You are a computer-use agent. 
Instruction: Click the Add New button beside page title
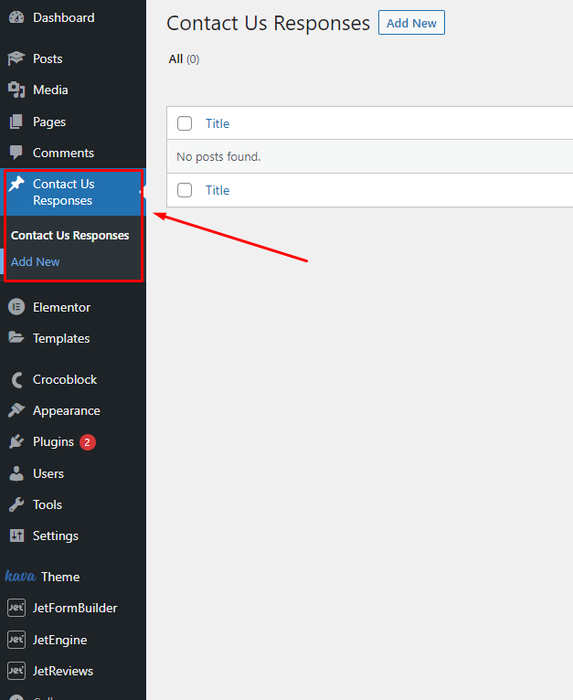[x=411, y=23]
